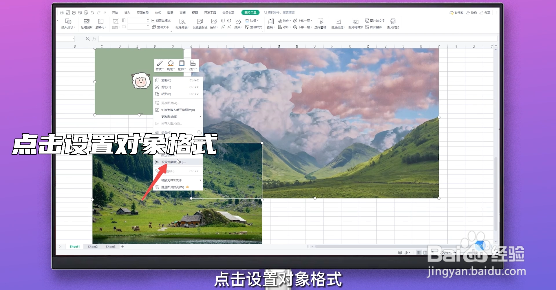This screenshot has height=290, width=556.
Task: Choose 粘贴(P) from context menu
Action: click(x=178, y=94)
